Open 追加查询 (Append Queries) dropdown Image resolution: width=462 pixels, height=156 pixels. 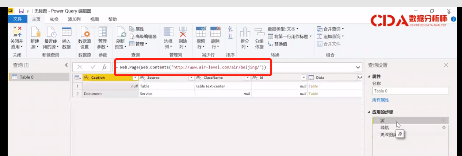(x=331, y=36)
